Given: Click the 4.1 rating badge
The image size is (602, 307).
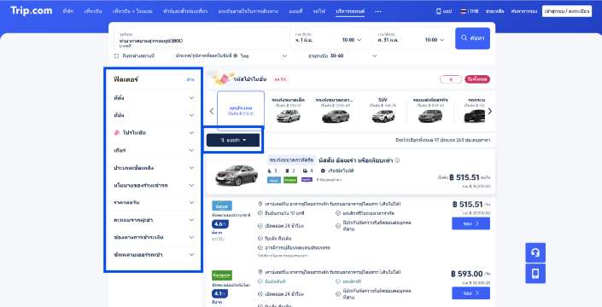Looking at the screenshot, I should 220,293.
